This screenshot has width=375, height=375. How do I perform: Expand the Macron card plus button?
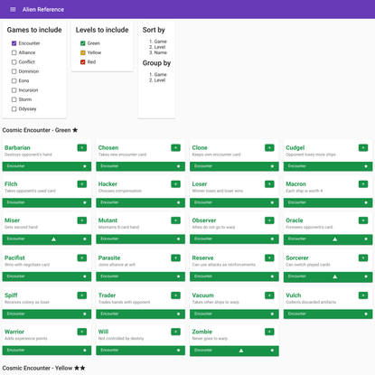click(x=363, y=183)
